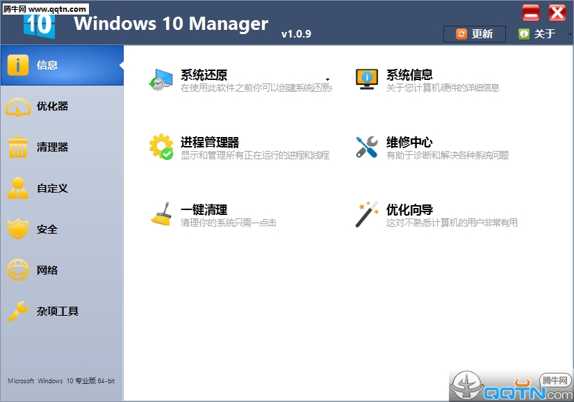
Task: Expand the 系统还原 dropdown arrow
Action: 327,79
